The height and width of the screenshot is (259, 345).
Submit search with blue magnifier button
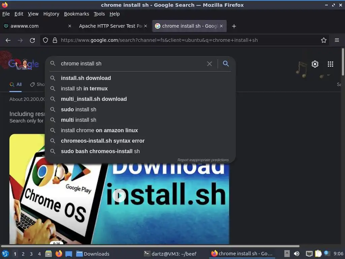click(226, 64)
